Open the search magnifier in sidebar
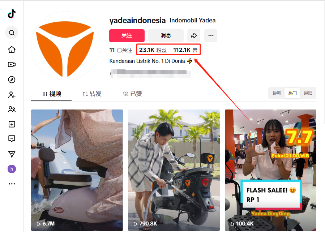Screen dimensions: 325x232 coord(12,33)
